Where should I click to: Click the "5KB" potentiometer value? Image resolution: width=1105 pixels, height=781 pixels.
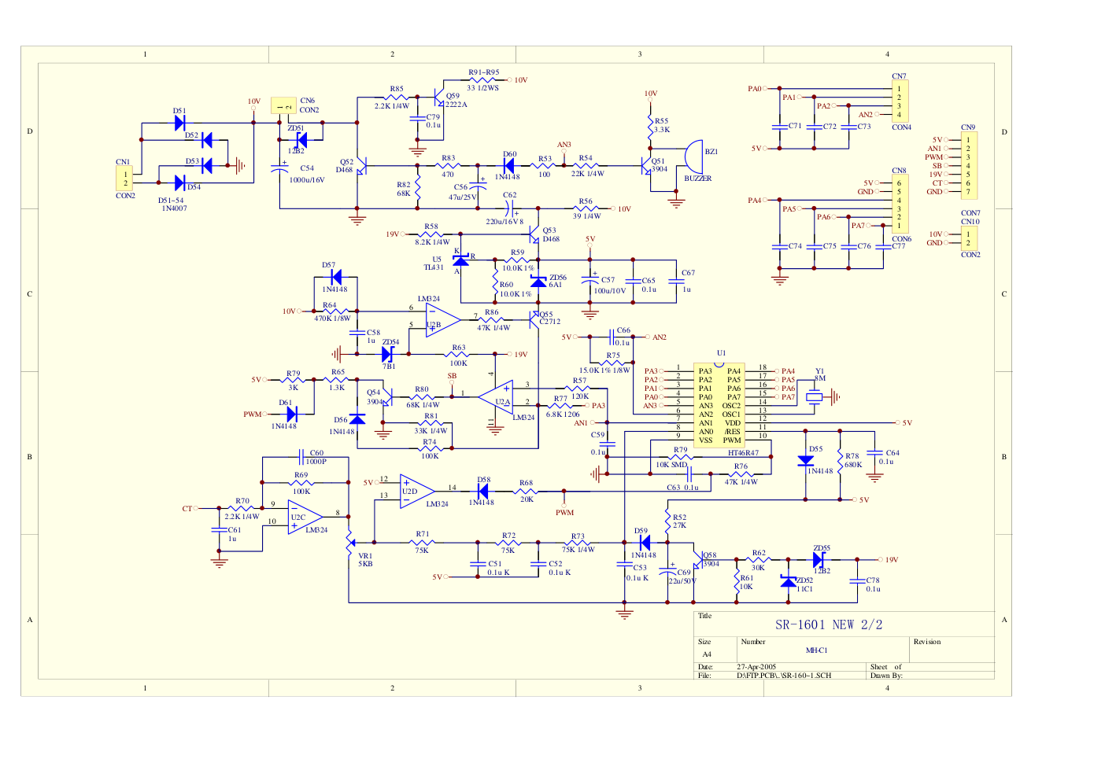[365, 564]
